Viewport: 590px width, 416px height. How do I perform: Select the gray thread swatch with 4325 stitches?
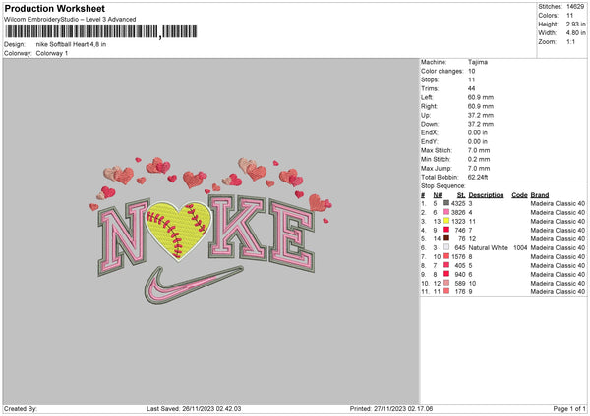pyautogui.click(x=446, y=203)
